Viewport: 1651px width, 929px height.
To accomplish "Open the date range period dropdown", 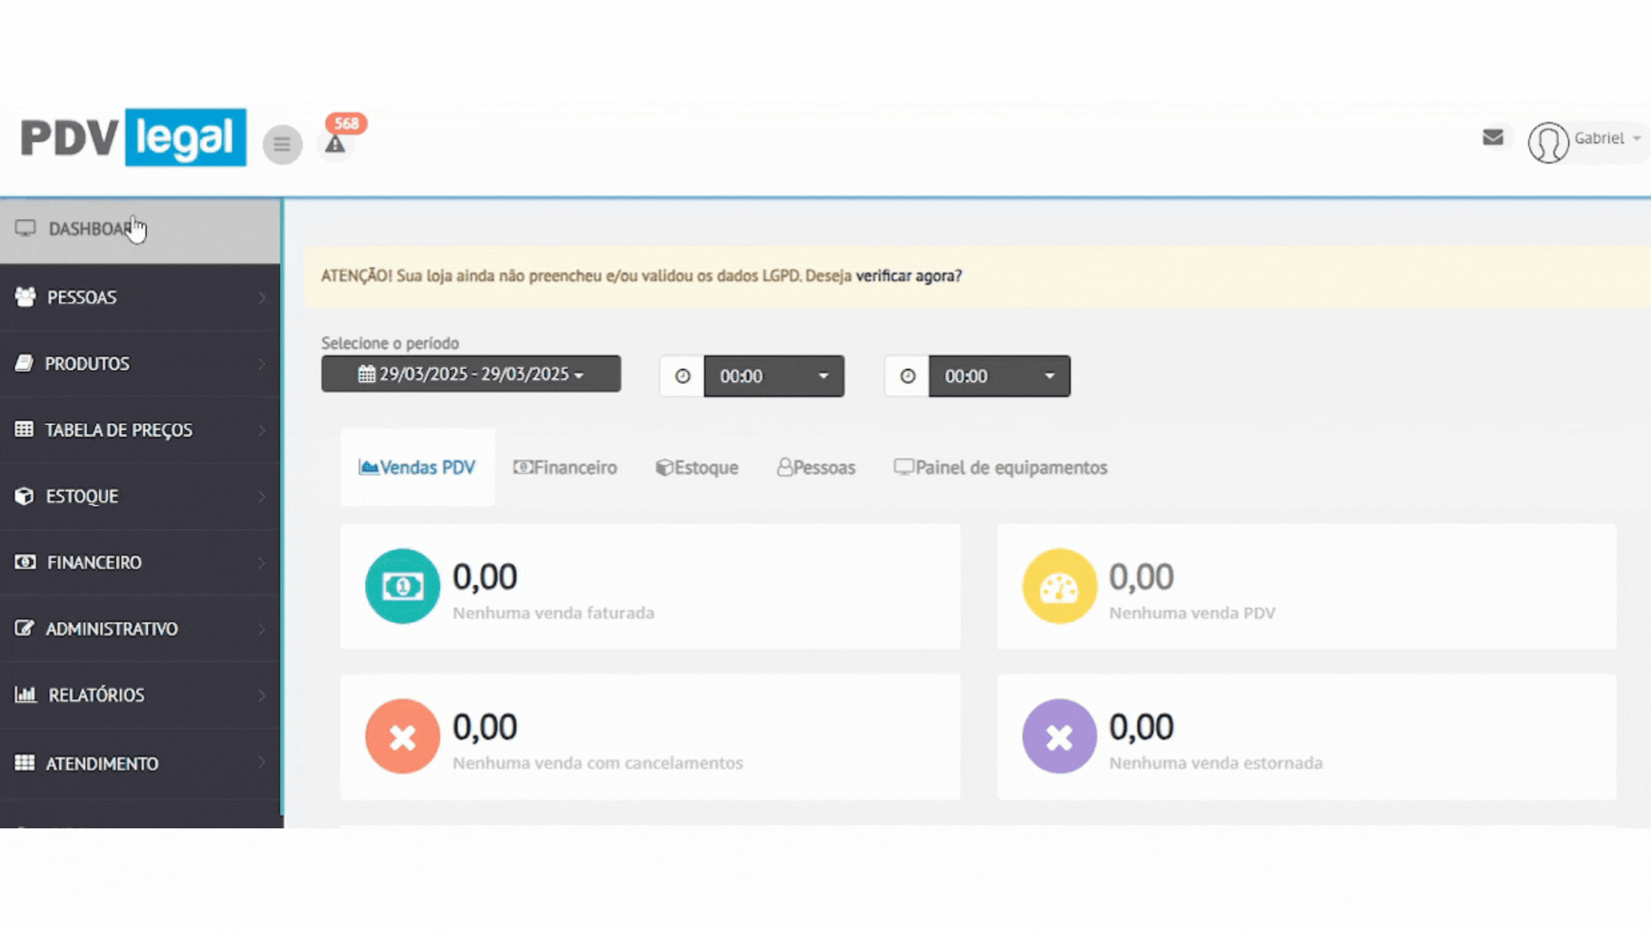I will click(x=471, y=374).
